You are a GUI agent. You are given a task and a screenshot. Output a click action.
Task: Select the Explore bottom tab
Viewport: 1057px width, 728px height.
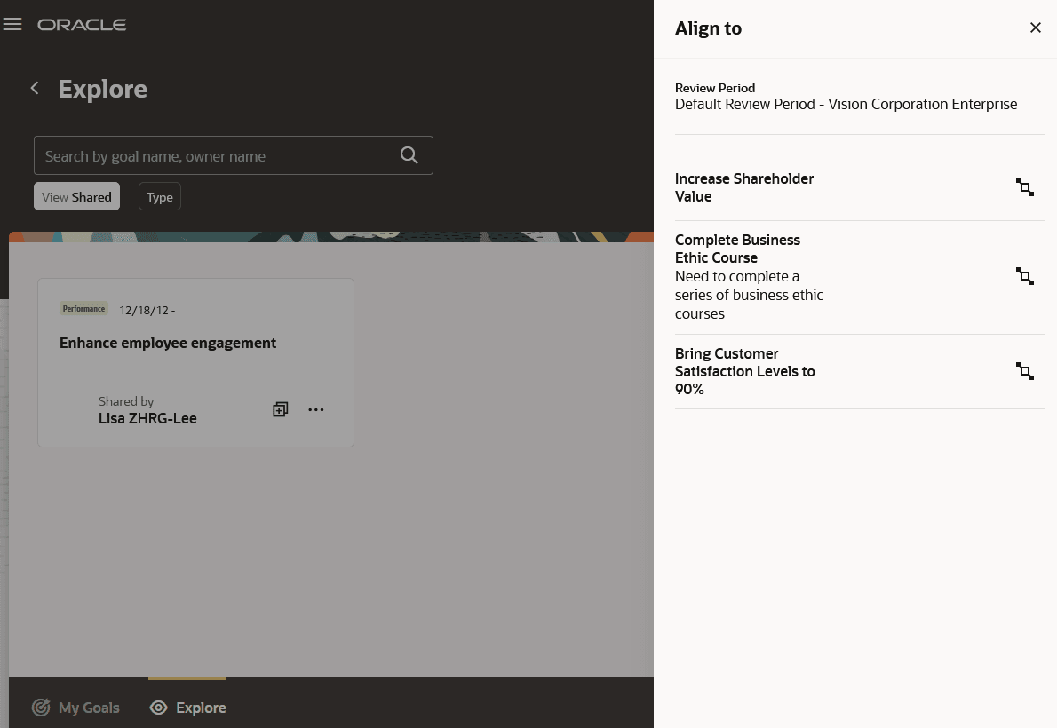187,708
